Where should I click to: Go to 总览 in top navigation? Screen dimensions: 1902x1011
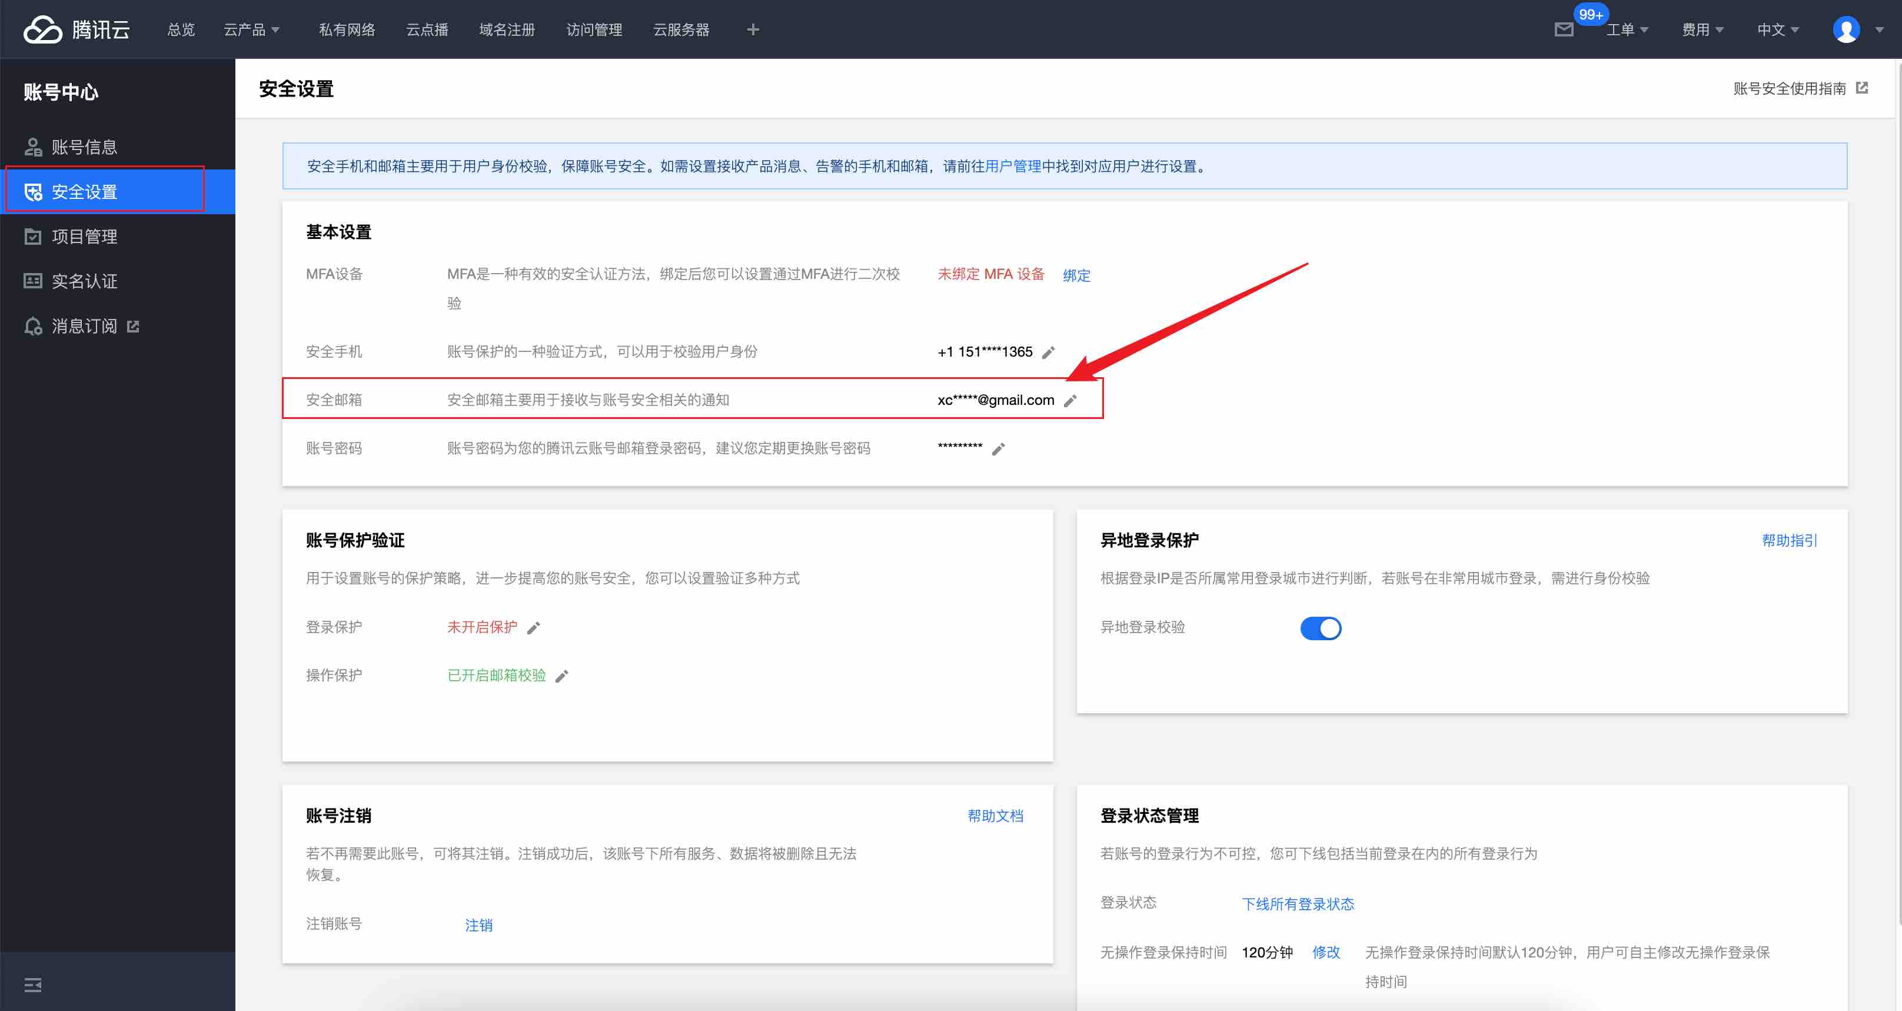(x=181, y=29)
